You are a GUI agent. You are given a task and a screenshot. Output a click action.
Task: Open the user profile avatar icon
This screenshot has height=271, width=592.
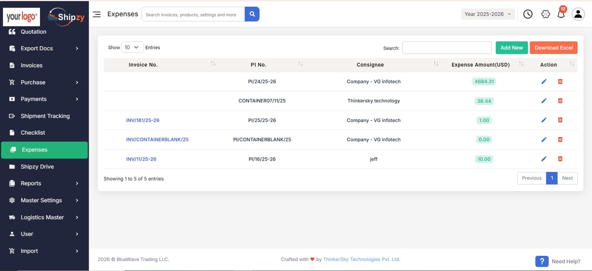[578, 14]
